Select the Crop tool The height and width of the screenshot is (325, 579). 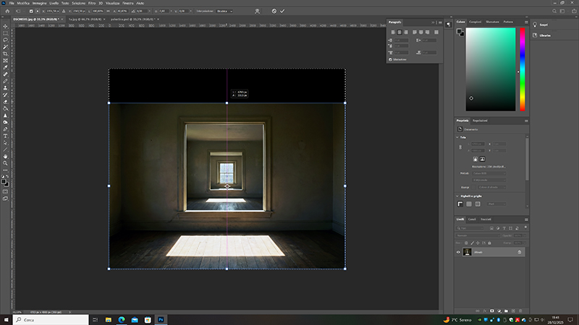click(5, 53)
